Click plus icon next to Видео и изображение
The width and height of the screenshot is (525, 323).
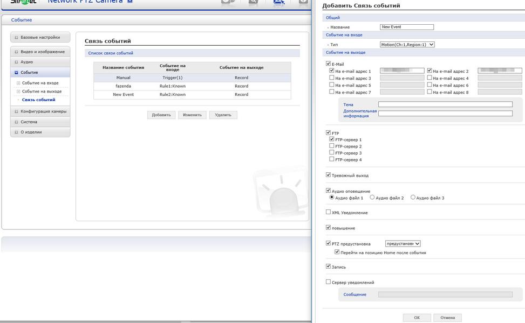coord(16,52)
